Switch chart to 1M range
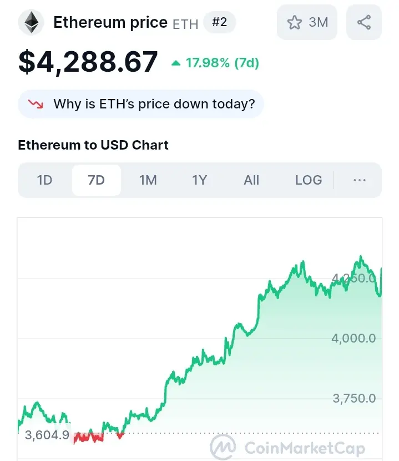Image resolution: width=399 pixels, height=461 pixels. click(x=148, y=180)
